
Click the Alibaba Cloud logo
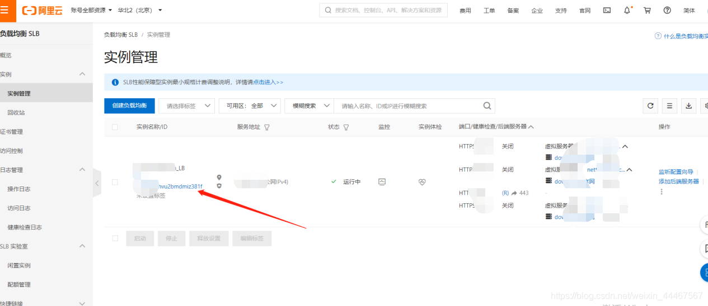pyautogui.click(x=41, y=10)
